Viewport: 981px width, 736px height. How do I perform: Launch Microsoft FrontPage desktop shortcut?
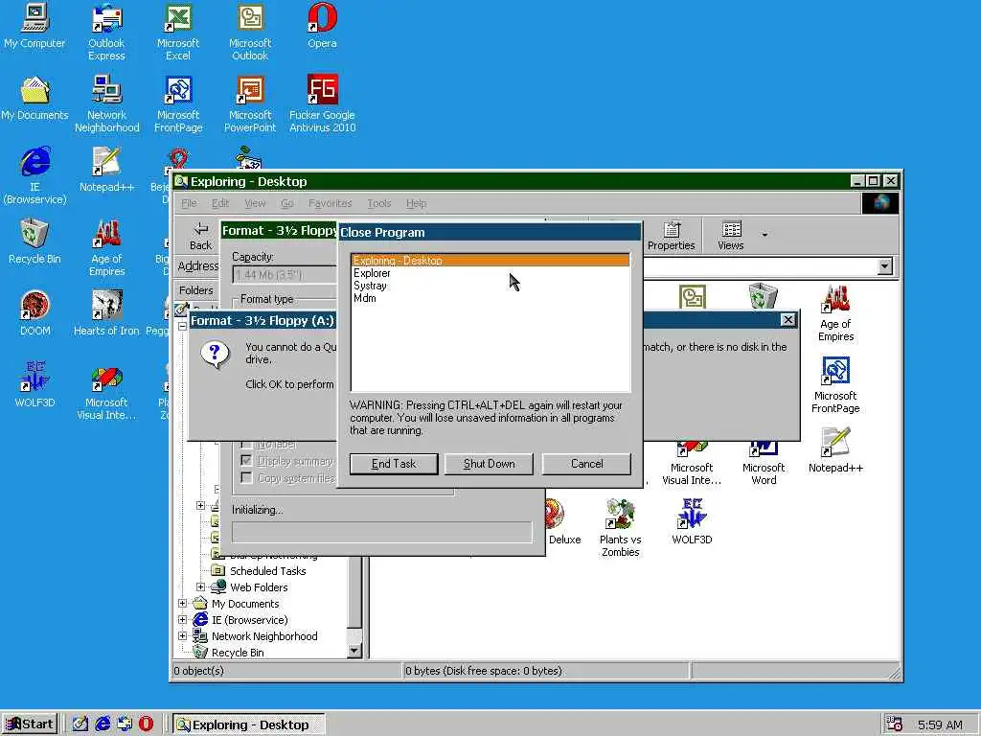click(178, 103)
